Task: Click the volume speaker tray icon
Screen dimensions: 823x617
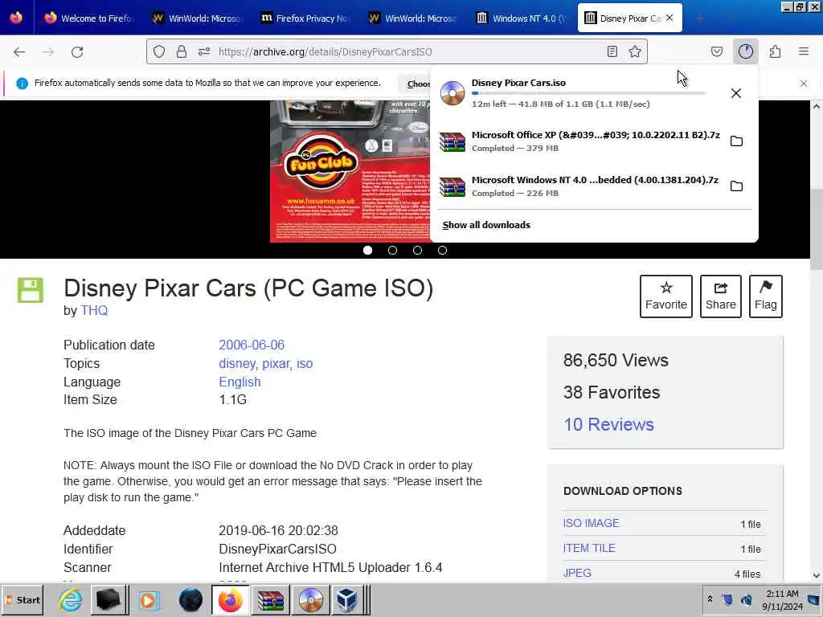Action: (747, 599)
